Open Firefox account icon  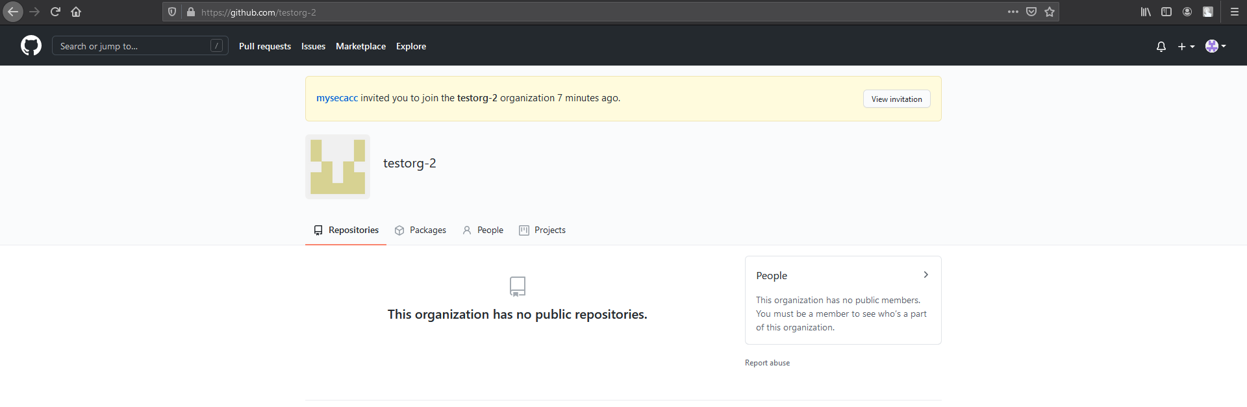coord(1187,12)
